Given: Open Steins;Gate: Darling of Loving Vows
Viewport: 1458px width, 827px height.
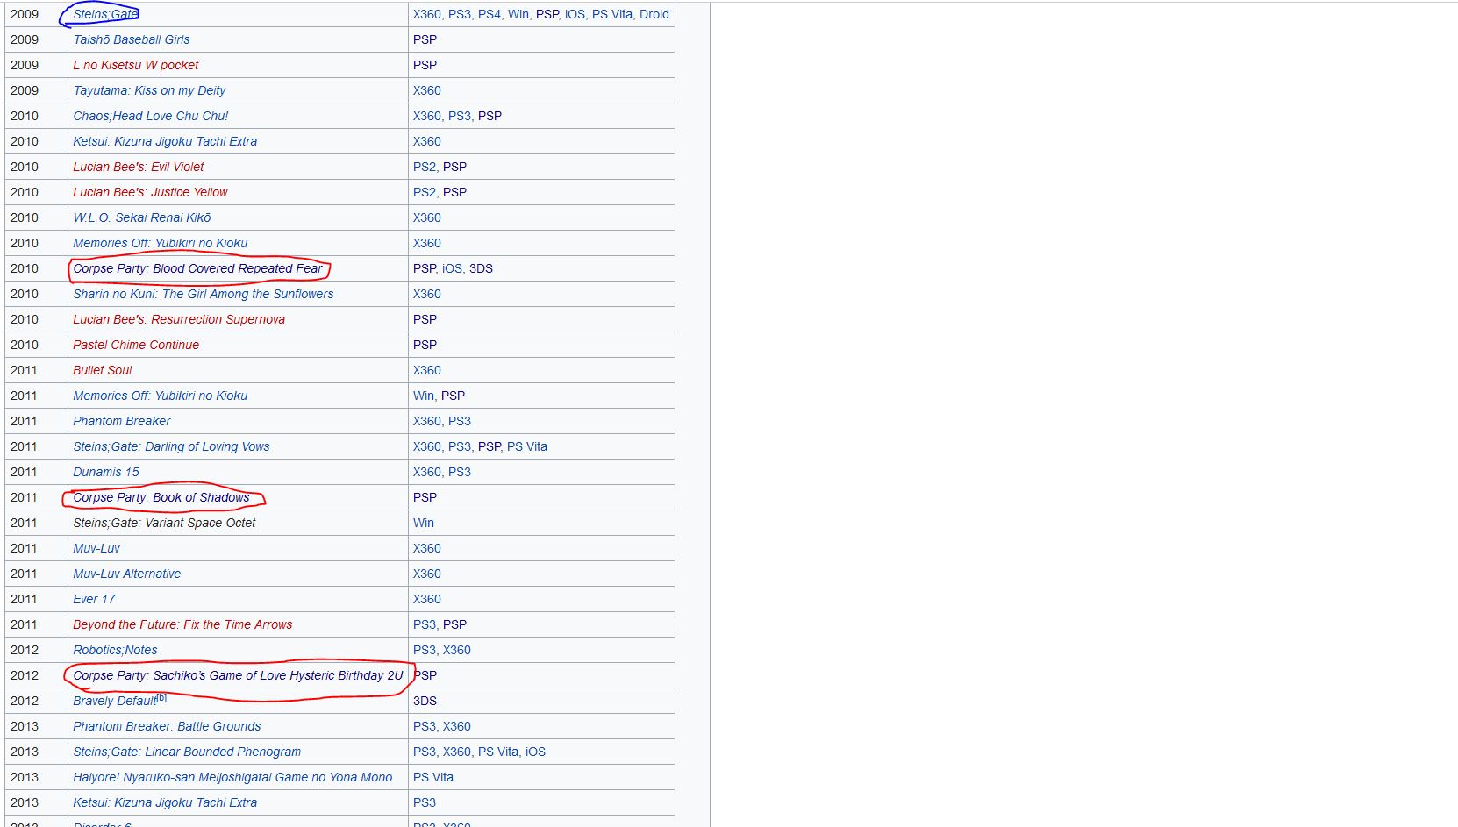Looking at the screenshot, I should pos(171,446).
